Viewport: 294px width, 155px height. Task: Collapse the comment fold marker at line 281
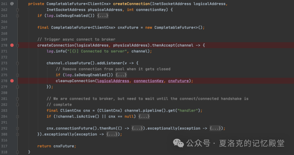(x=17, y=99)
